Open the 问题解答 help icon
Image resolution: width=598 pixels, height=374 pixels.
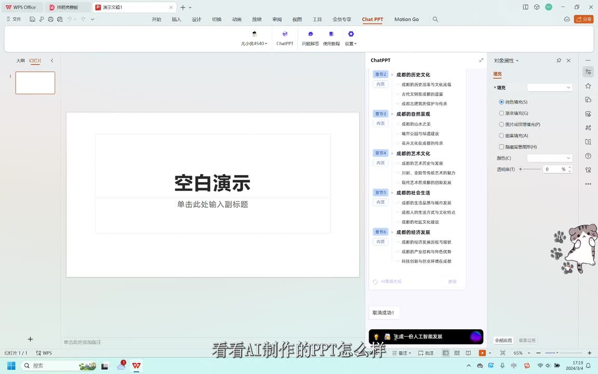[310, 34]
